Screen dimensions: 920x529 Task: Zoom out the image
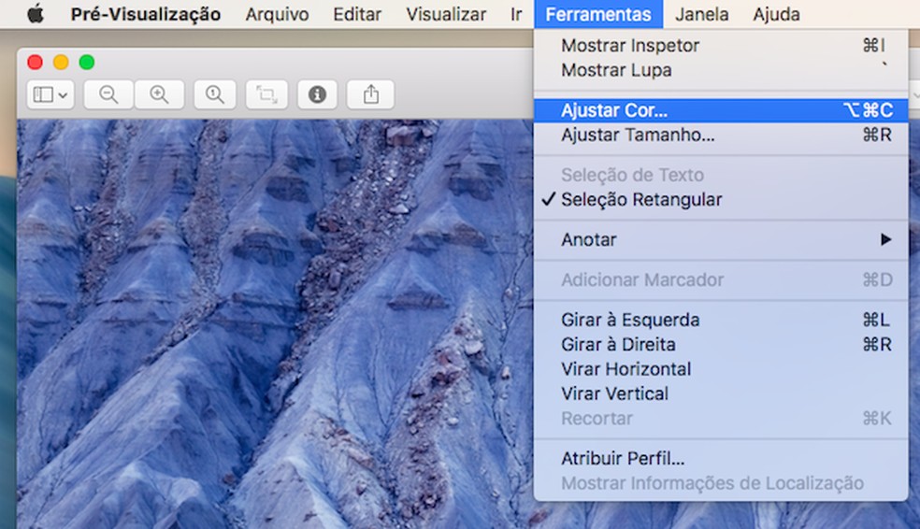pos(108,94)
